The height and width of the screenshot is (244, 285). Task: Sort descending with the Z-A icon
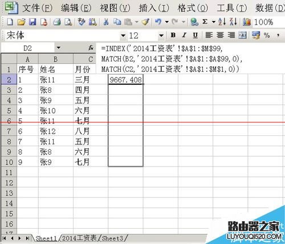(x=233, y=22)
